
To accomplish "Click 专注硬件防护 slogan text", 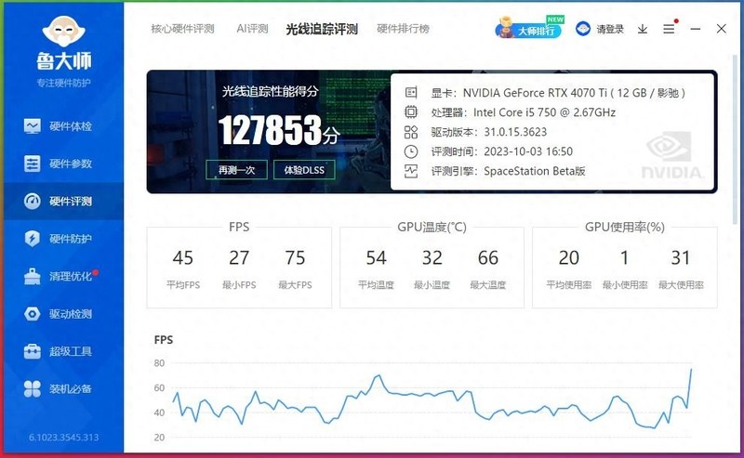I will click(x=63, y=83).
